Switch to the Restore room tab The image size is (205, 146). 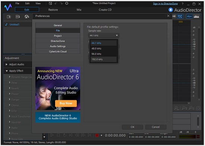tap(53, 10)
